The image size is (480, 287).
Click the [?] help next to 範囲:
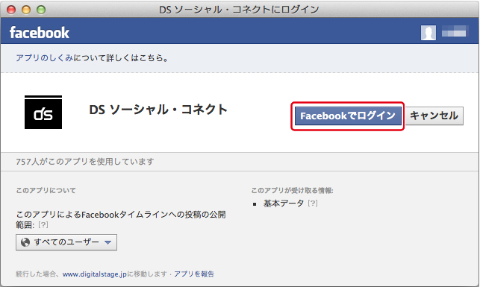tap(43, 225)
